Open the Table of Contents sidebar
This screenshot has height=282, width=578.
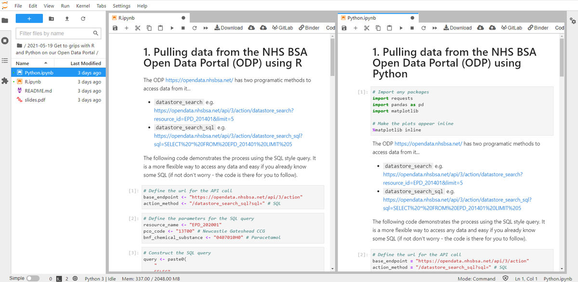[5, 61]
